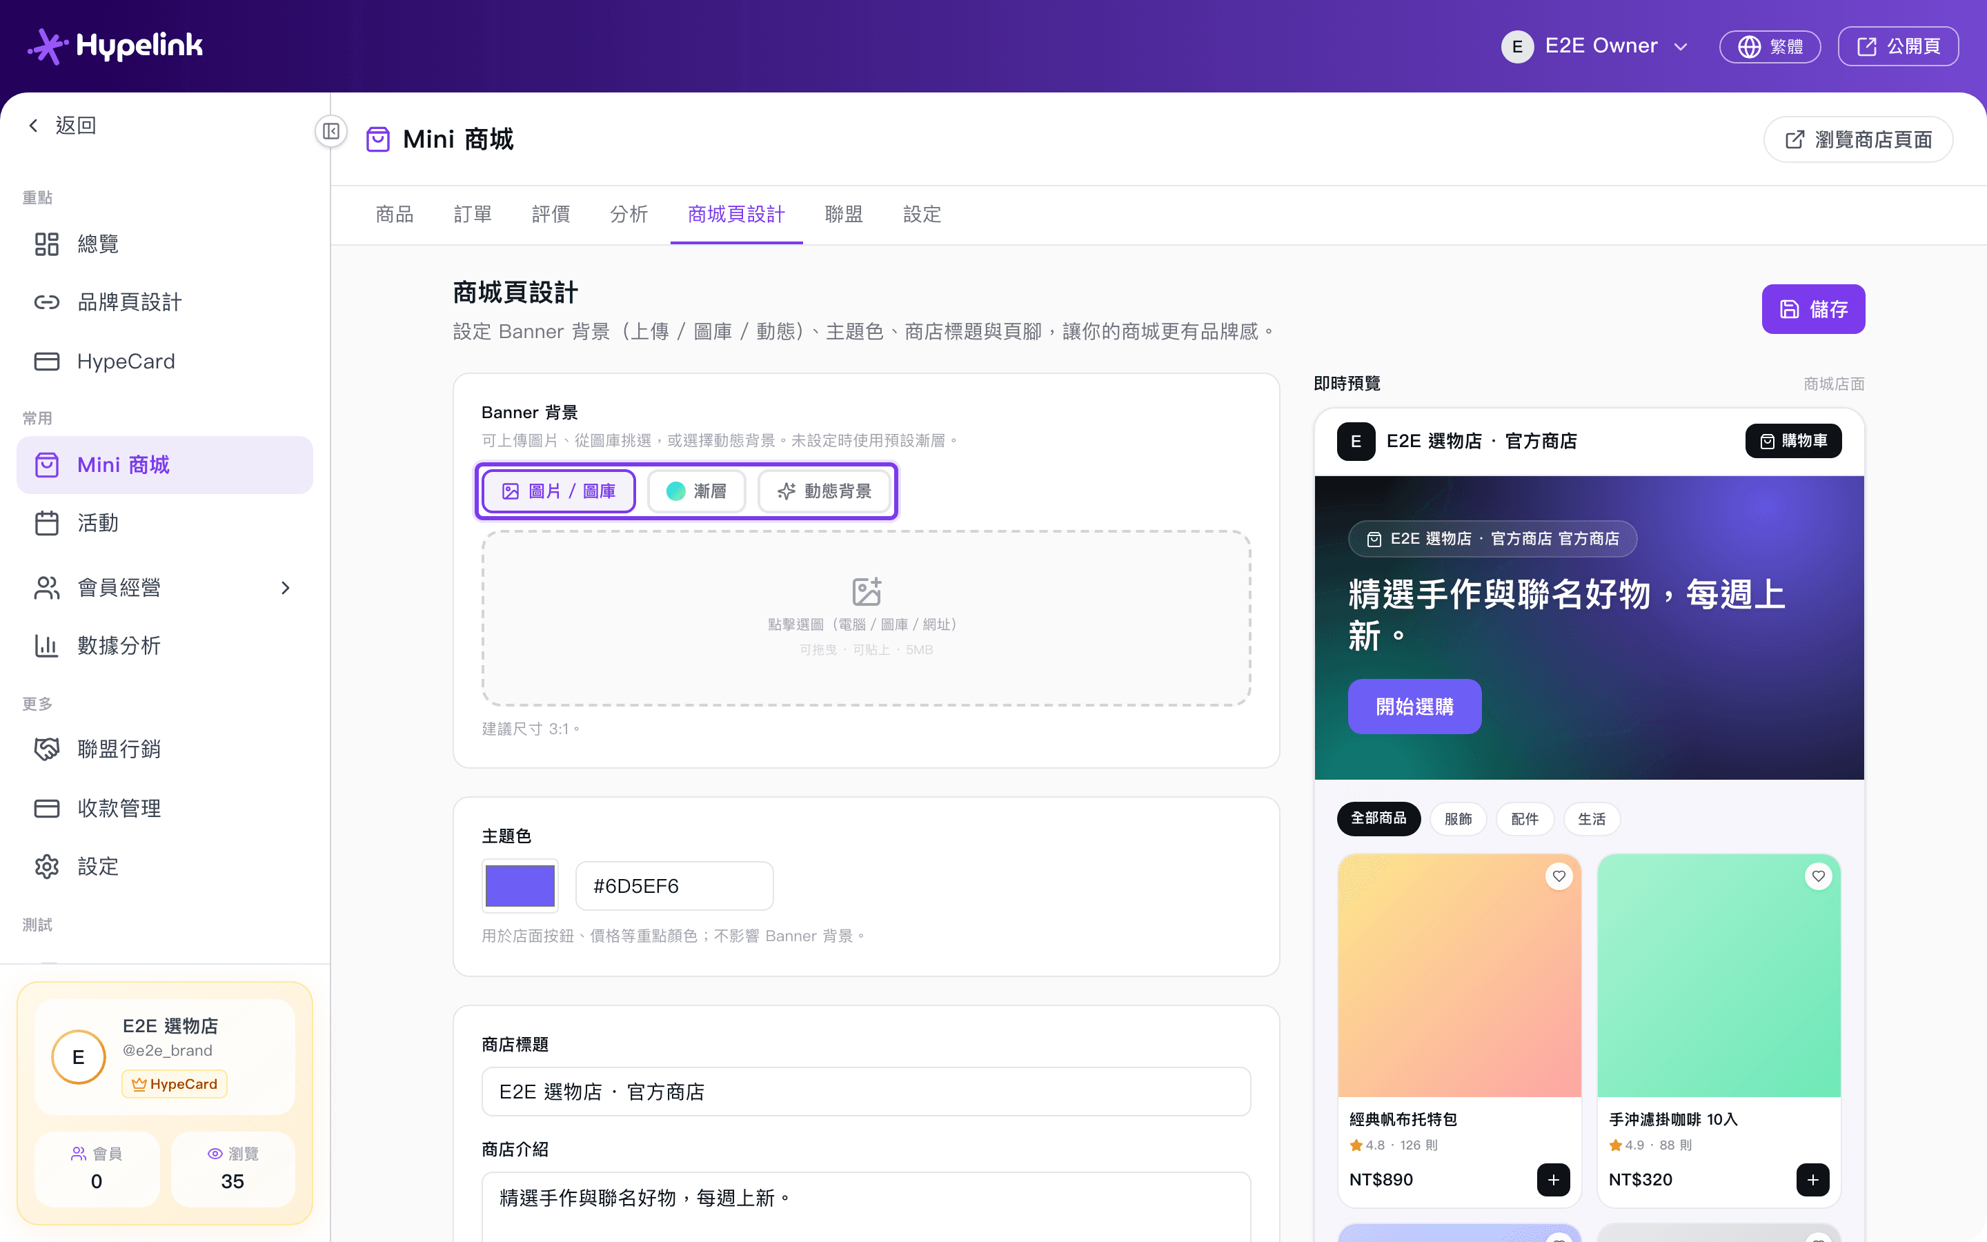The image size is (1987, 1242).
Task: Select 動態背景 banner mode
Action: [x=824, y=491]
